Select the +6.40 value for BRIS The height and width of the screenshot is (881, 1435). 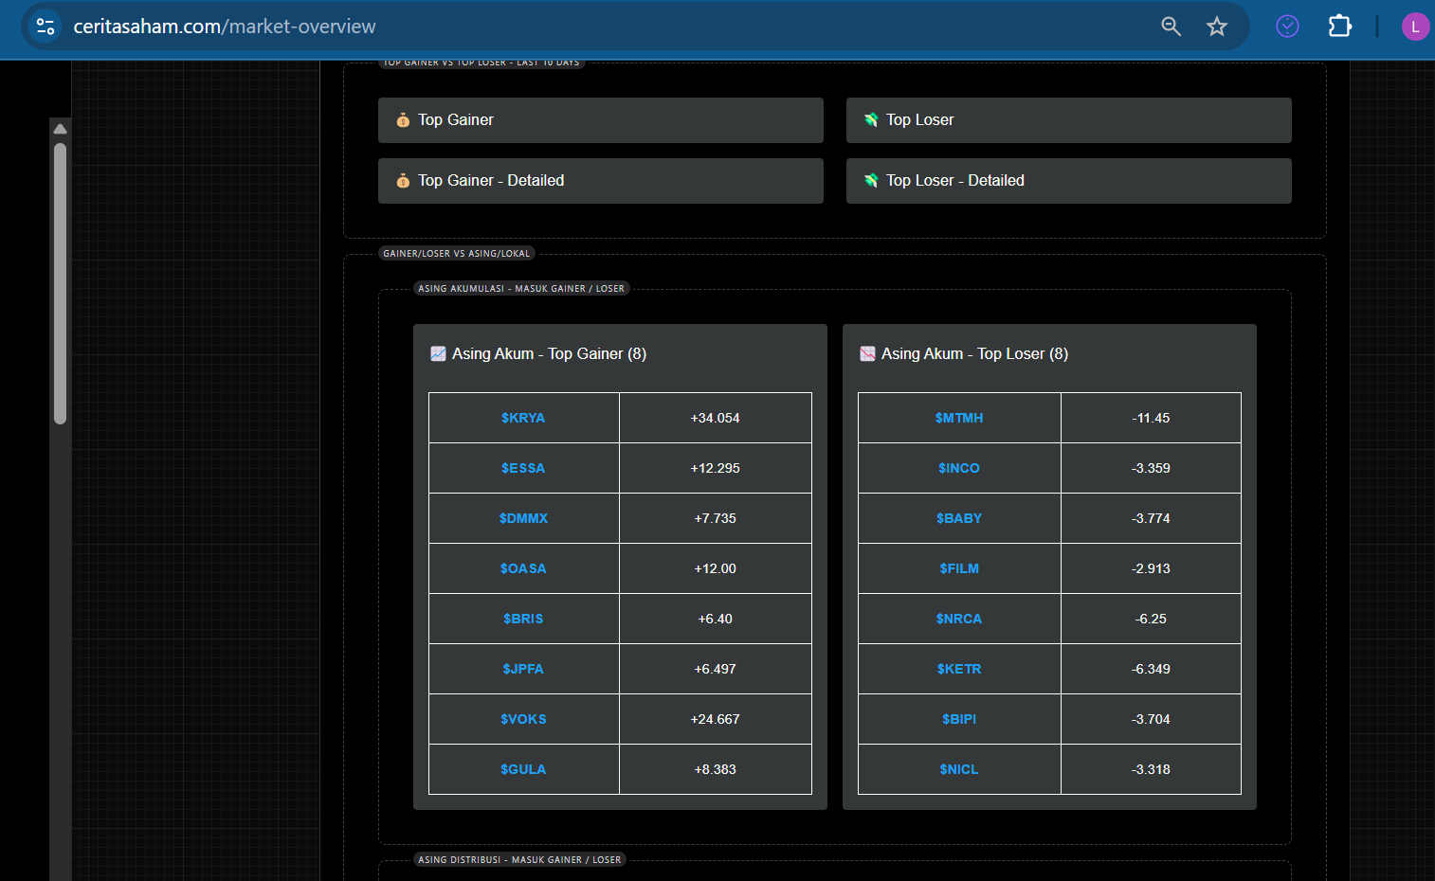716,619
